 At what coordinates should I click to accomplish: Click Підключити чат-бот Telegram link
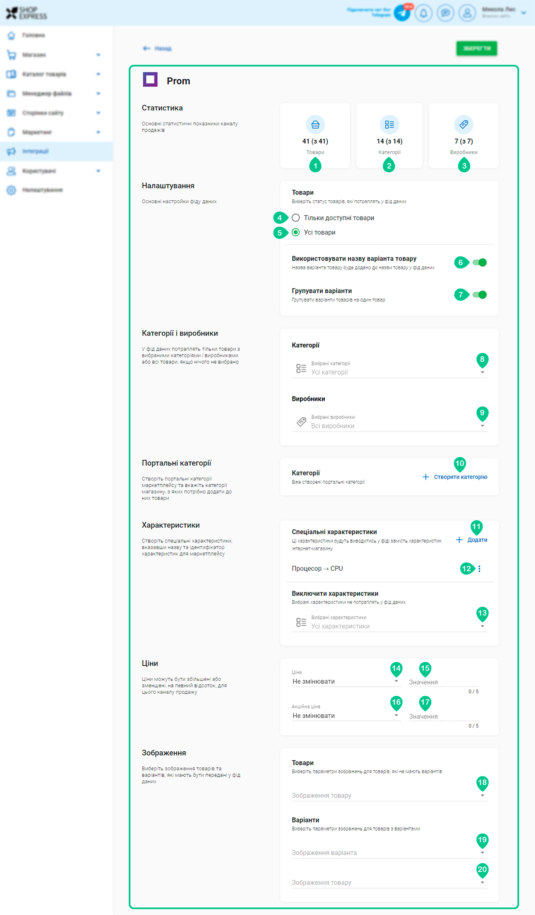(369, 12)
